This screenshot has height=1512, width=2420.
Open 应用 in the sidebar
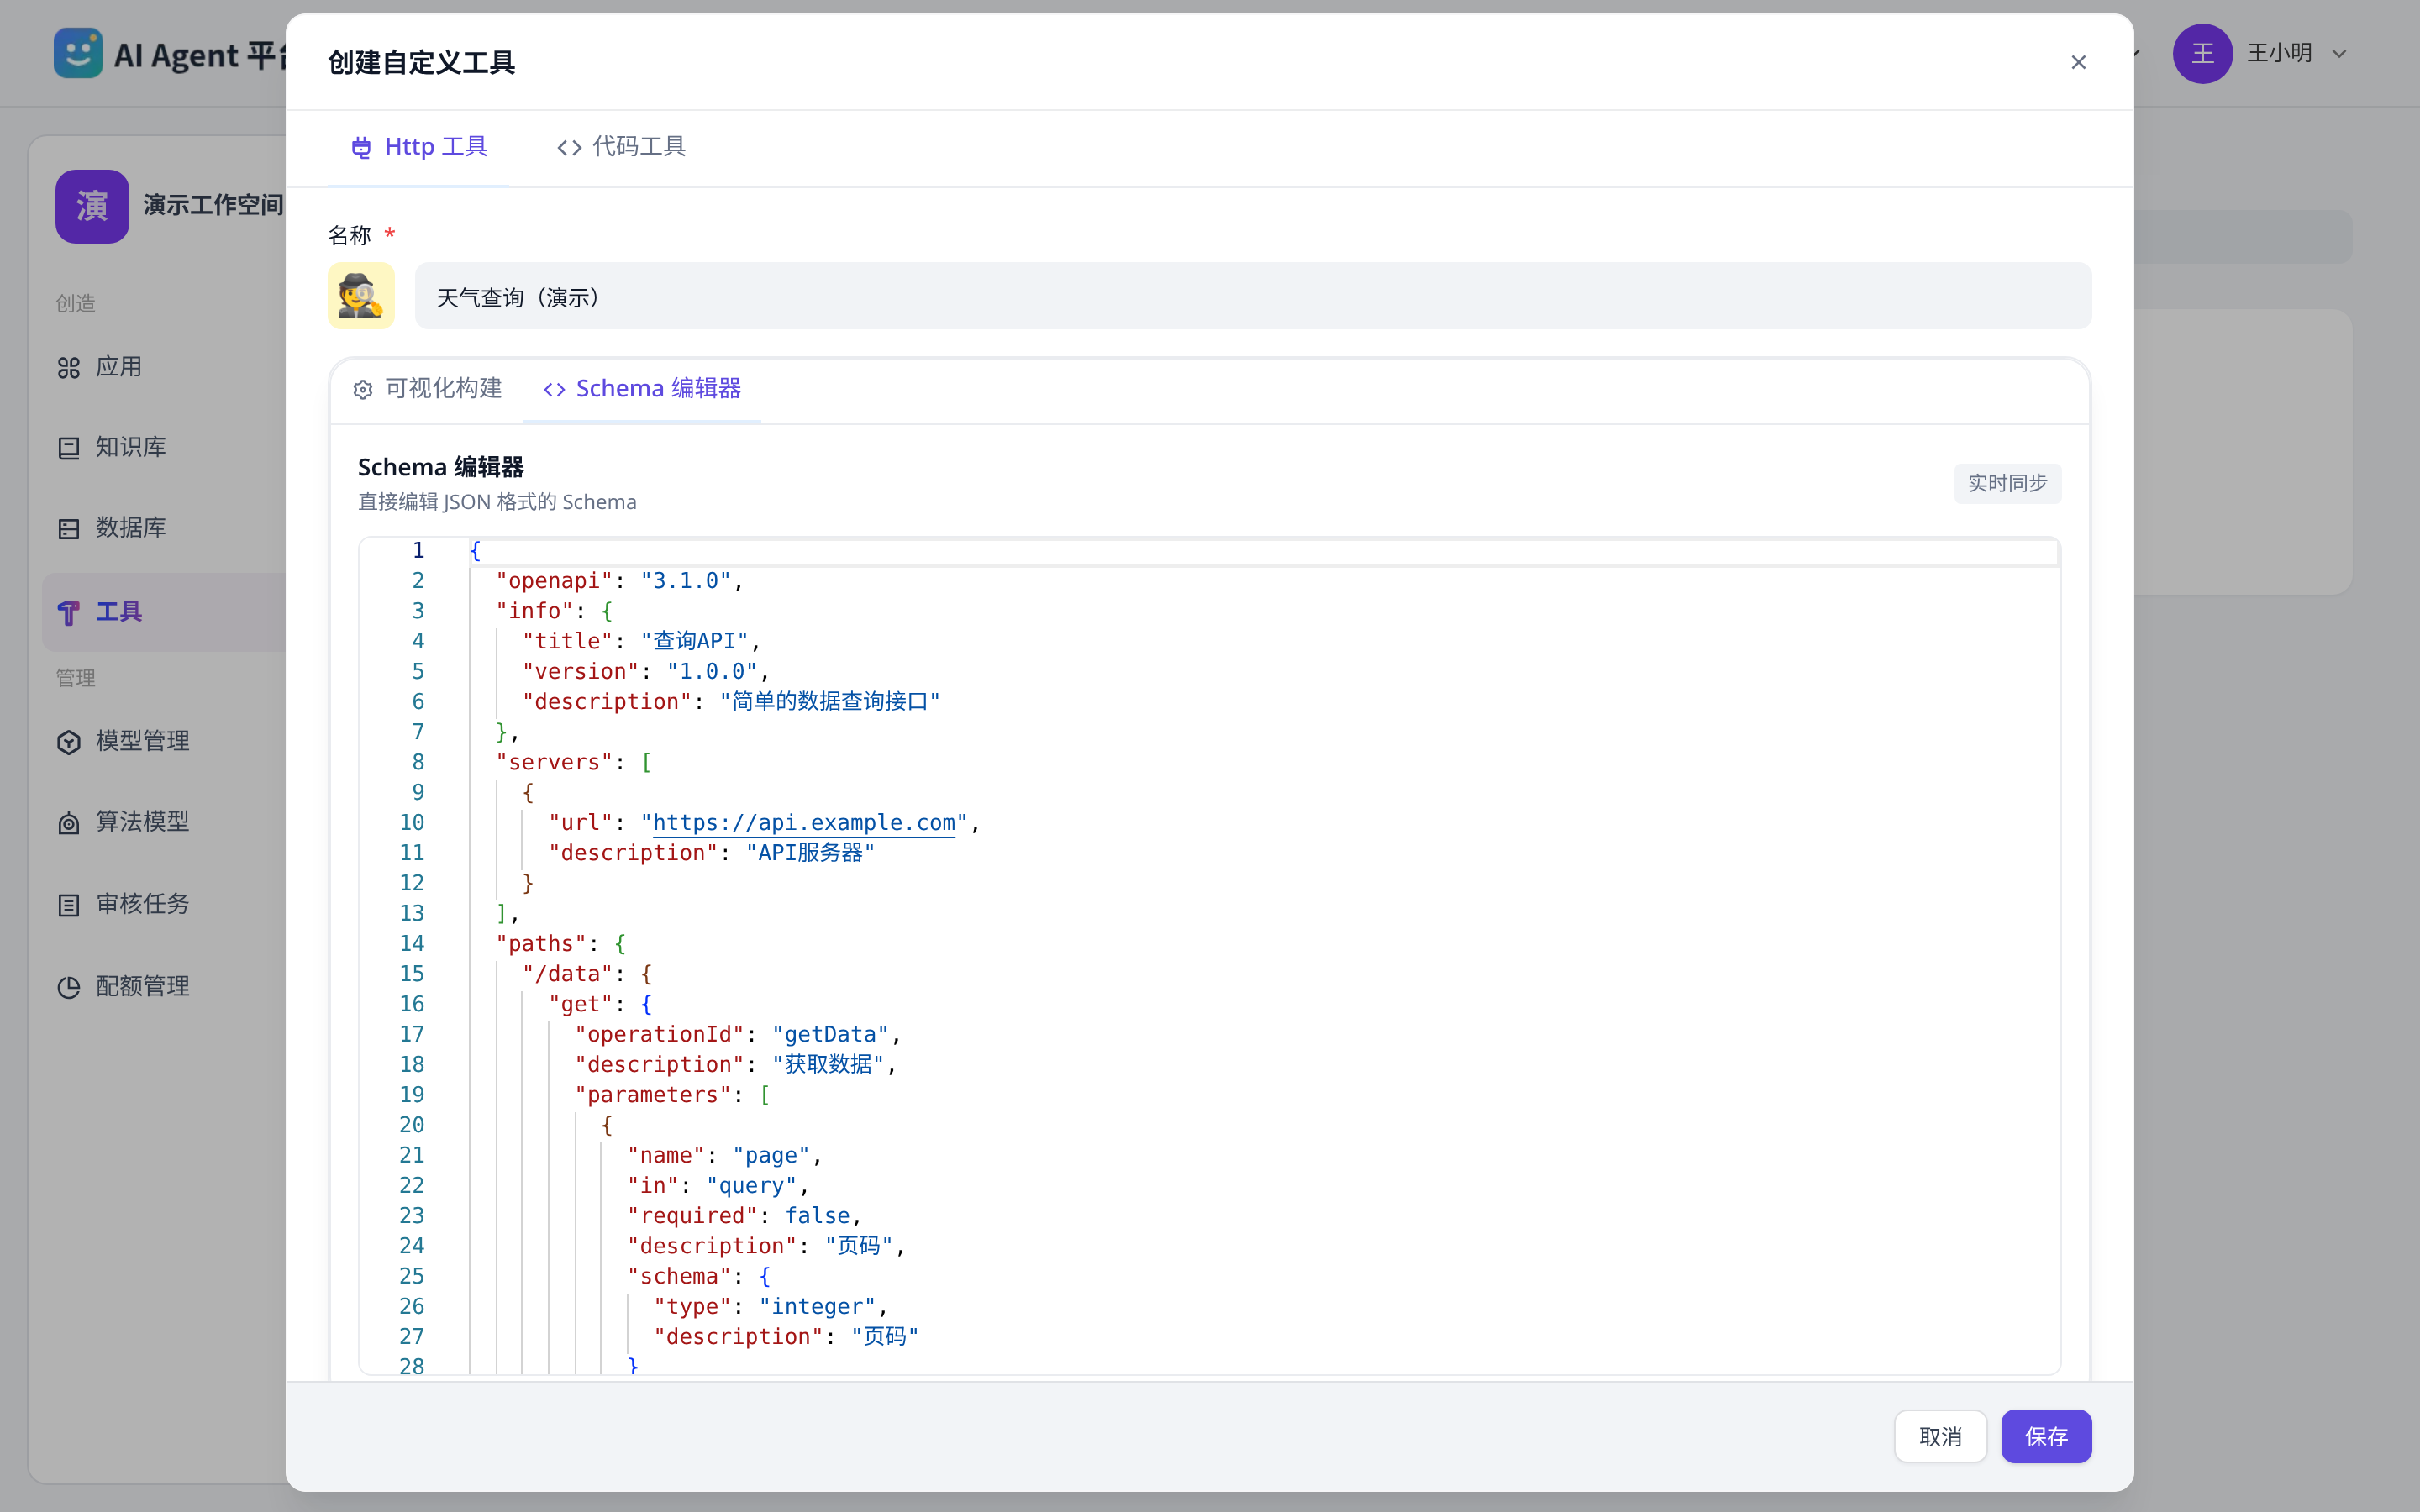tap(163, 367)
